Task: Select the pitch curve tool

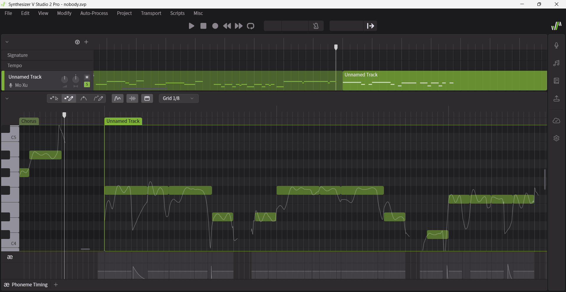Action: click(83, 98)
